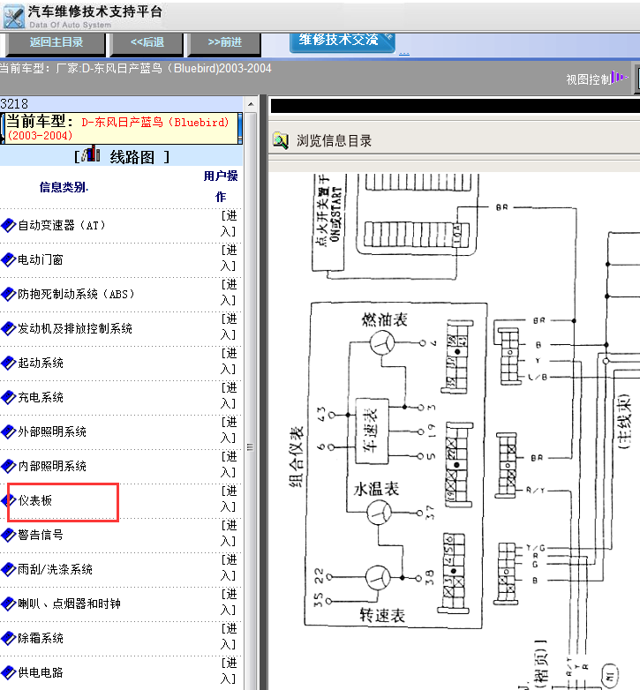This screenshot has width=640, height=690.
Task: Click 进入 link for 内部照明系统
Action: tap(229, 464)
